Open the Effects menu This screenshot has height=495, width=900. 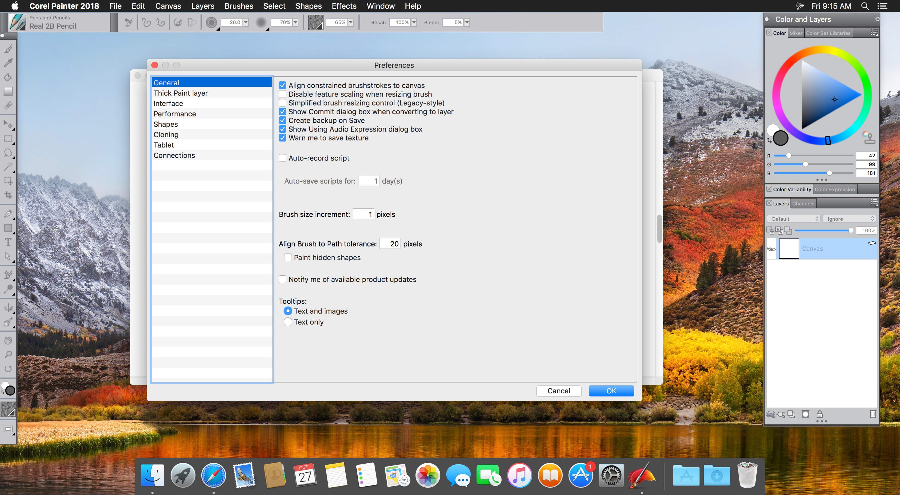click(344, 6)
